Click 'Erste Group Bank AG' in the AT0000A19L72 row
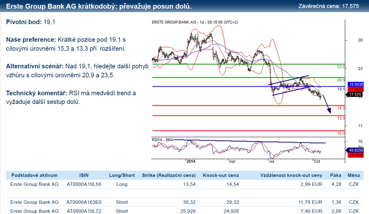This screenshot has height=214, width=369. pos(34,211)
